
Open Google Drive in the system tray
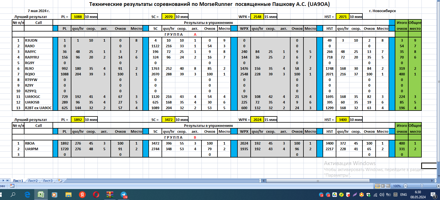click(x=335, y=195)
